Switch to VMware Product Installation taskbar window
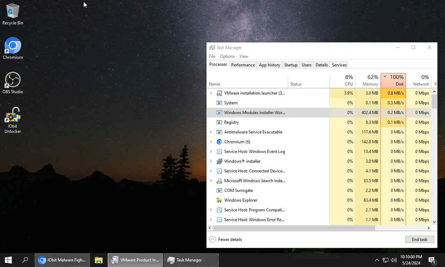 135,260
